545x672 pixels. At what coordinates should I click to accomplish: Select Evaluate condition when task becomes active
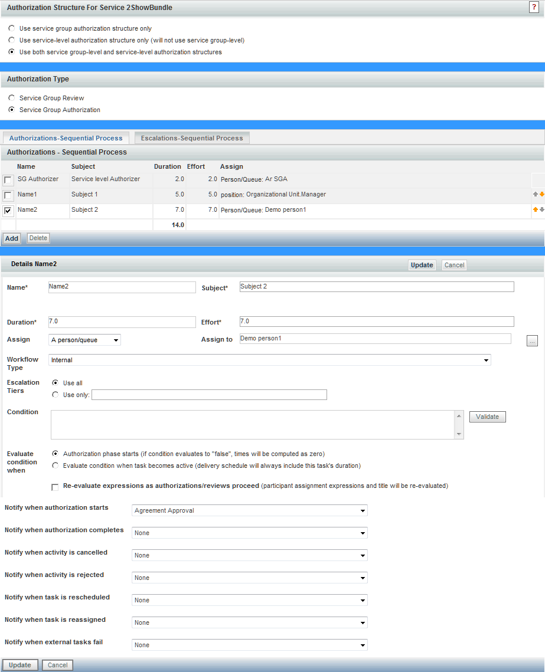pyautogui.click(x=55, y=465)
